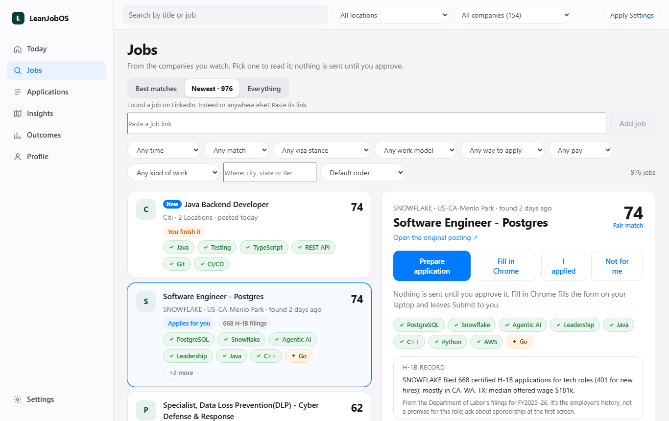Click the 'P' avatar on the DLP Specialist card

146,410
